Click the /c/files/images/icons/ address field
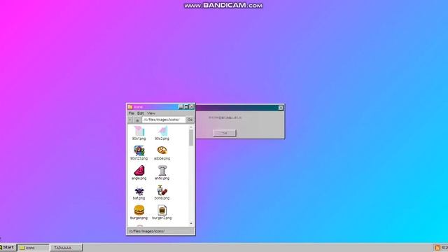 164,120
